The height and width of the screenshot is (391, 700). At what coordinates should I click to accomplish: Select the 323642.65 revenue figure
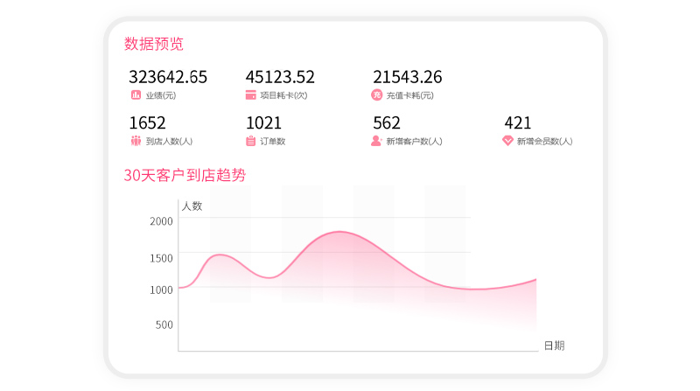168,77
